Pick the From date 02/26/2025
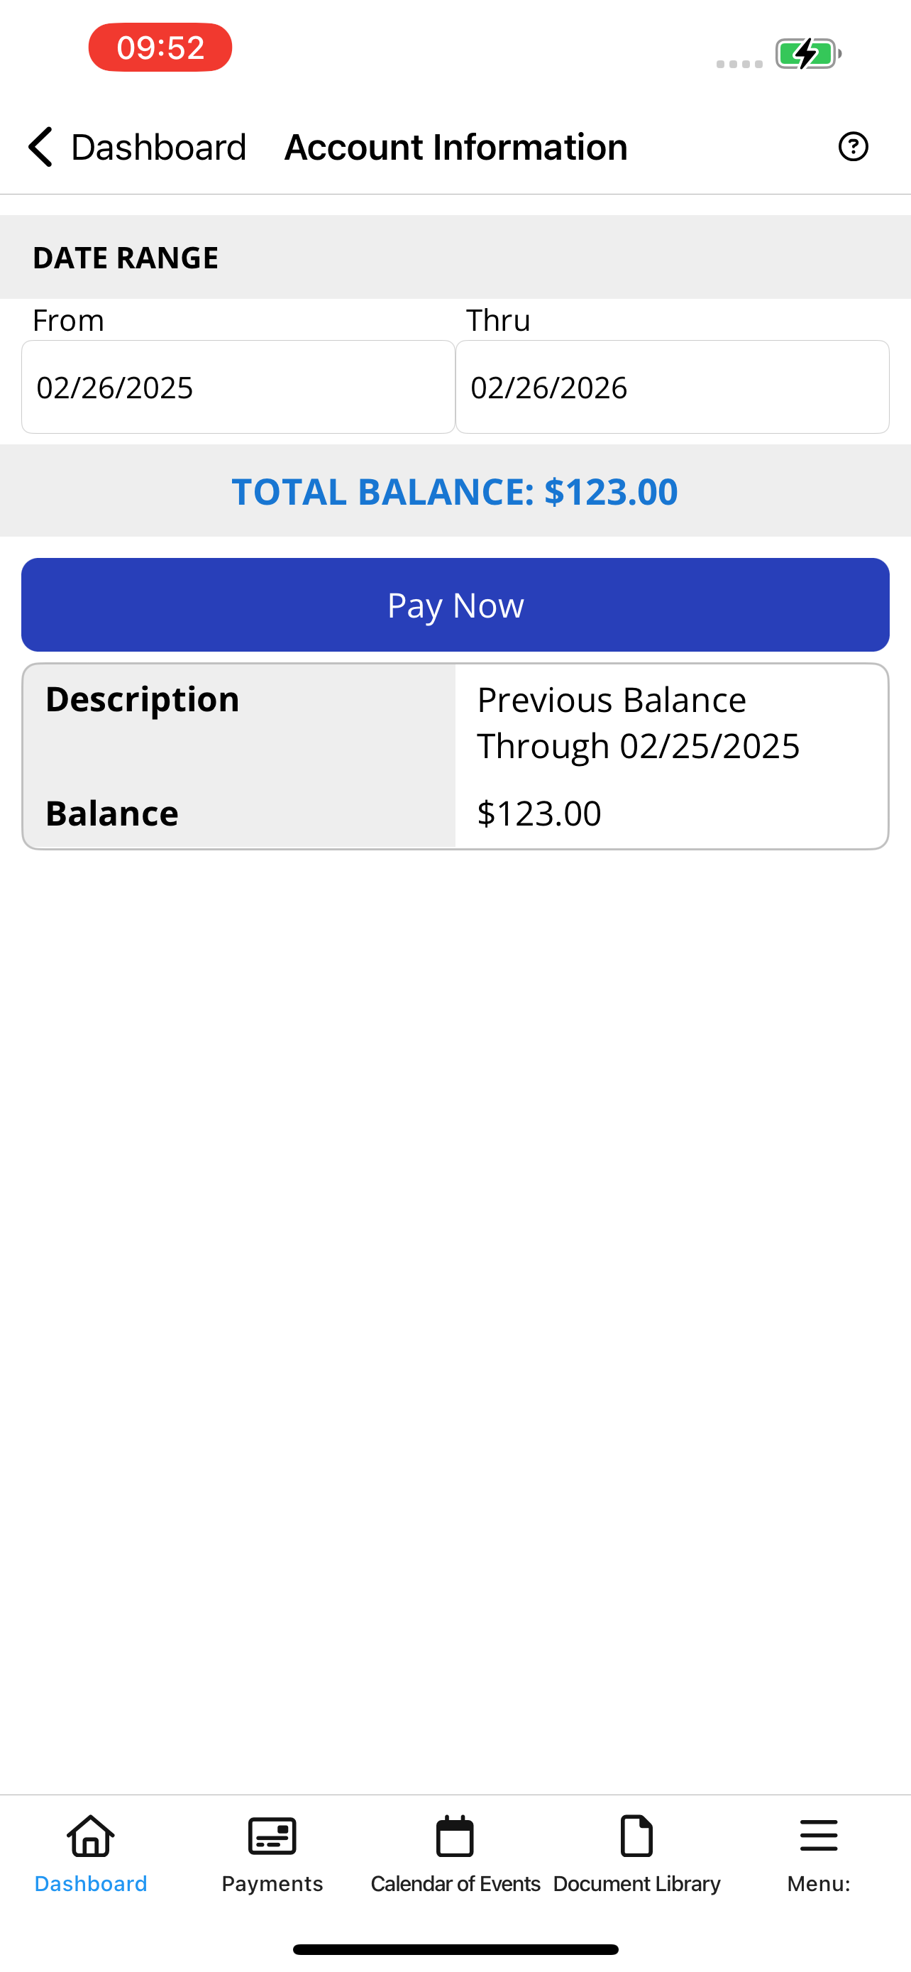This screenshot has width=911, height=1972. pyautogui.click(x=238, y=387)
